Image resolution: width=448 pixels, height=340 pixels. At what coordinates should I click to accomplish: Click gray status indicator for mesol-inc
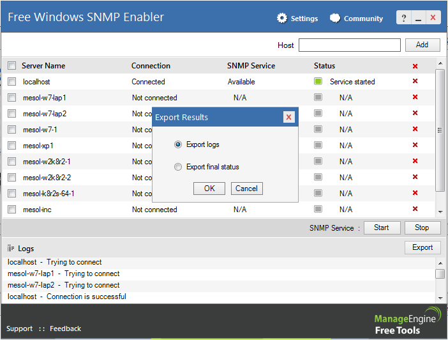318,209
